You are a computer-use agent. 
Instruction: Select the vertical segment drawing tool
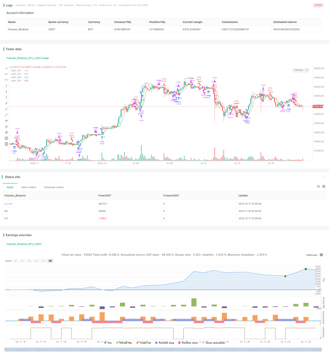coord(6,97)
